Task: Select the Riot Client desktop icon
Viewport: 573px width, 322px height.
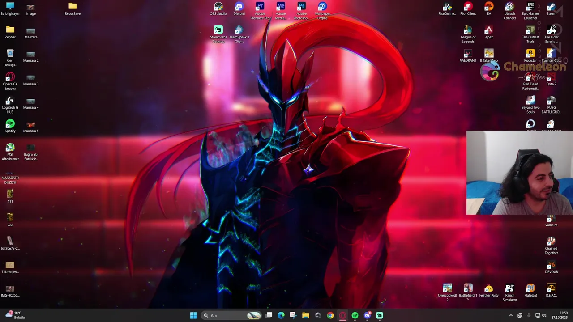Action: [468, 9]
